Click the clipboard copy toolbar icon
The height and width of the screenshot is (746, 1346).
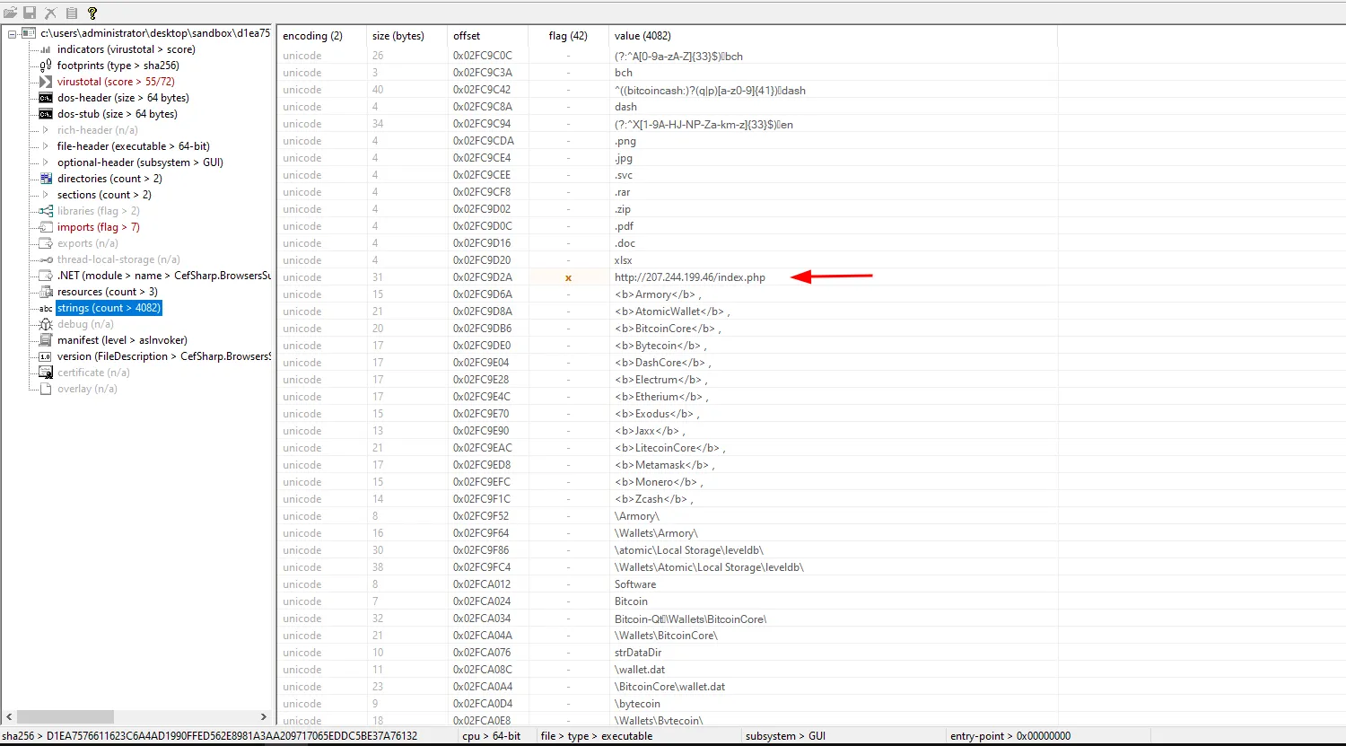click(71, 13)
